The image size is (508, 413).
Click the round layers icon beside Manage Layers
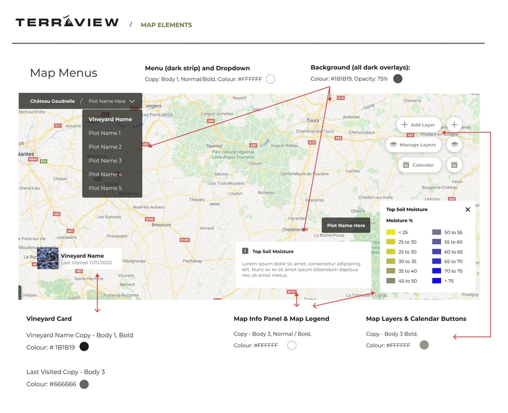coord(454,144)
